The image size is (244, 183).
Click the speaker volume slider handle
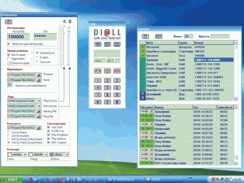(x=63, y=33)
